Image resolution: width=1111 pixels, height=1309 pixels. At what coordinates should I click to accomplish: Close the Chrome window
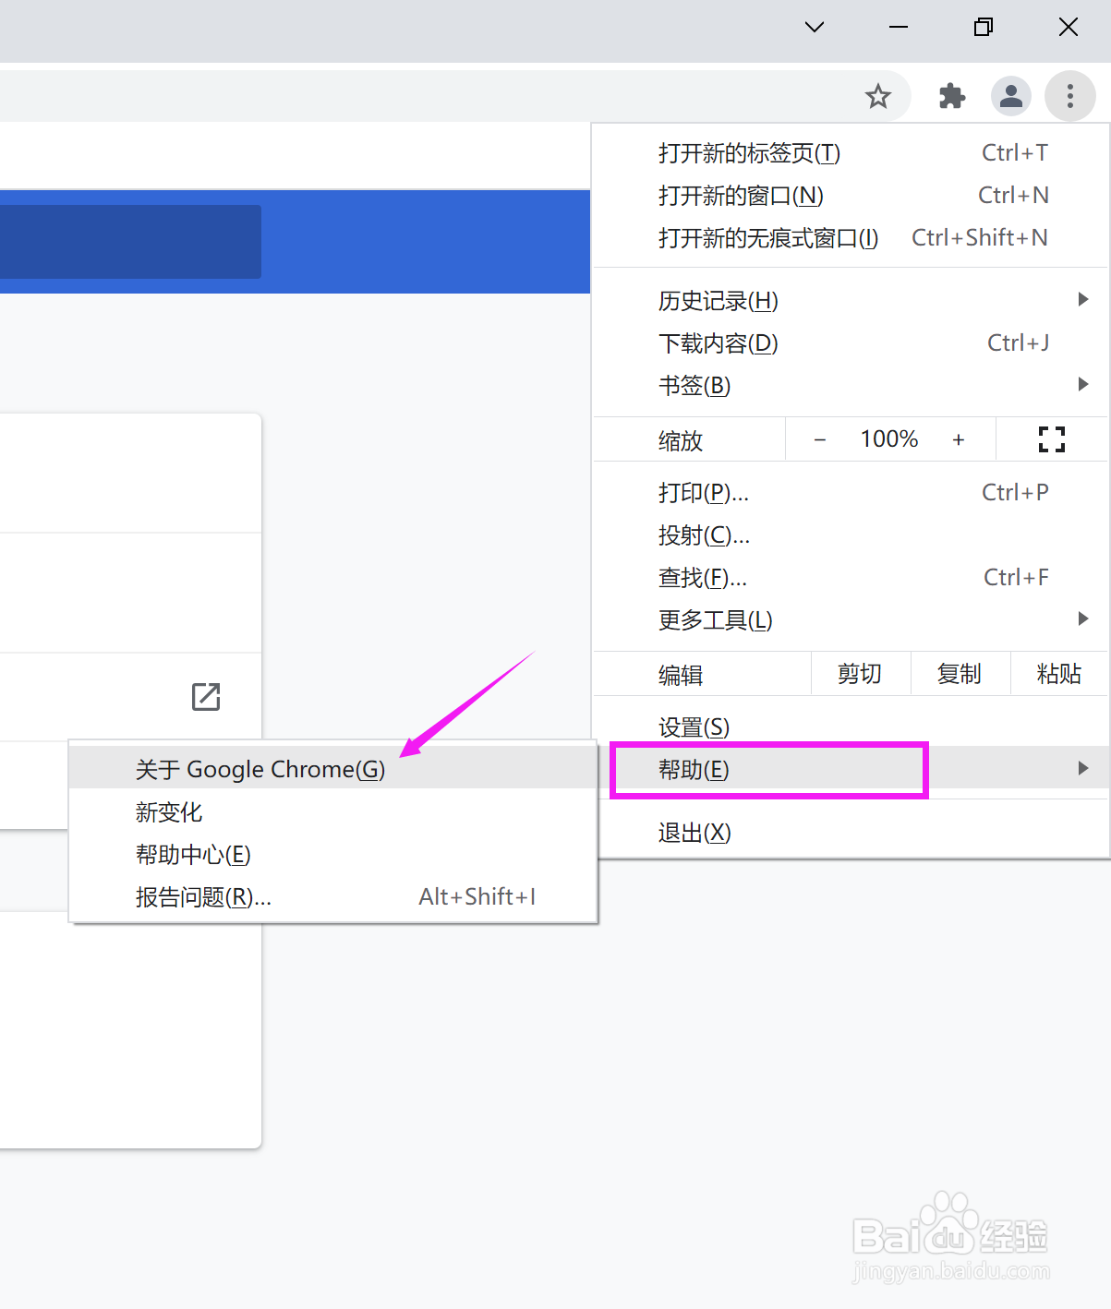click(1069, 28)
